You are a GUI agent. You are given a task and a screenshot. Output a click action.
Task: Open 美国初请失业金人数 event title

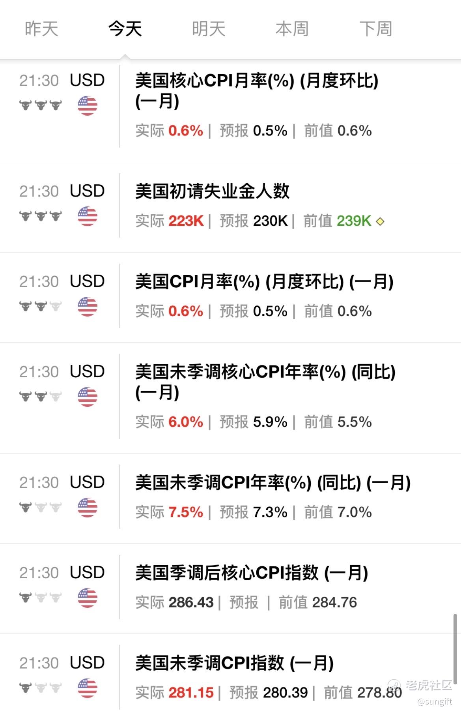[213, 191]
